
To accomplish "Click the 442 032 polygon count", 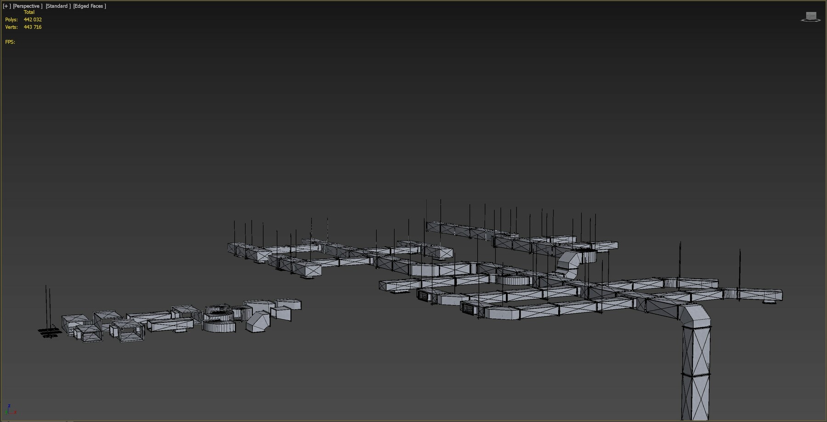I will click(x=33, y=20).
